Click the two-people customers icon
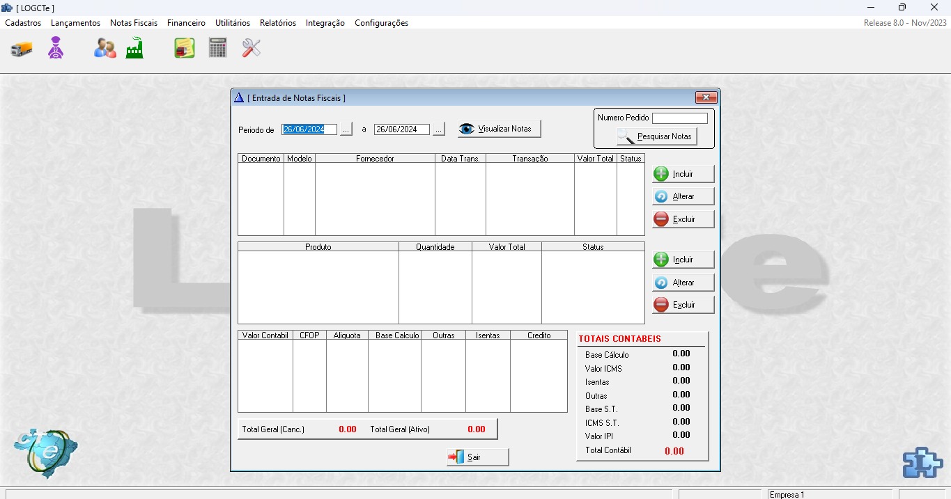Image resolution: width=951 pixels, height=499 pixels. click(105, 48)
